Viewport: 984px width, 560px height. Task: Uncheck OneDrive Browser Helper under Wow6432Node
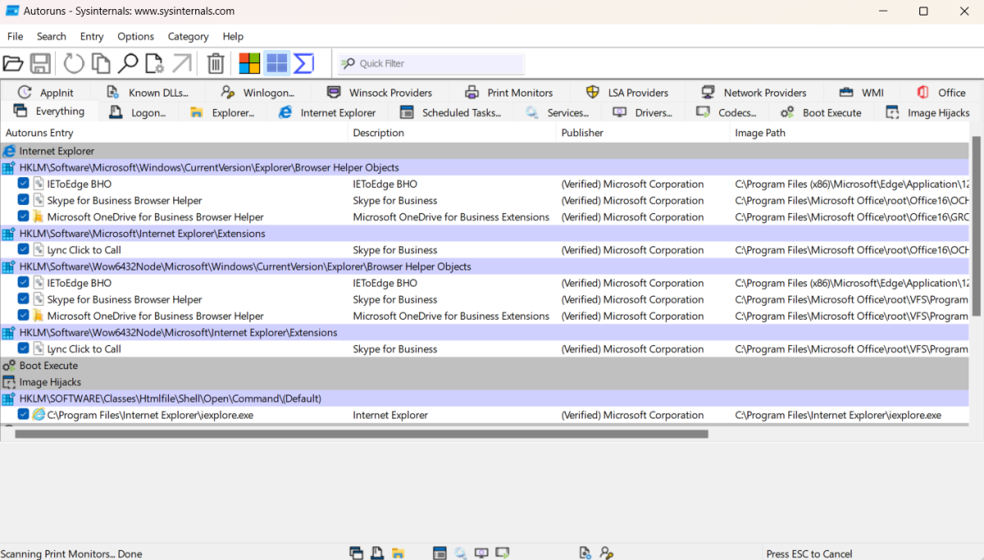pos(24,316)
